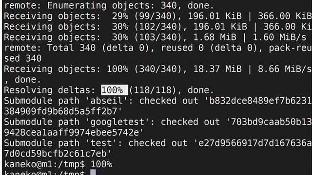
Task: Click the word 'googletest' in submodule line
Action: (117, 122)
